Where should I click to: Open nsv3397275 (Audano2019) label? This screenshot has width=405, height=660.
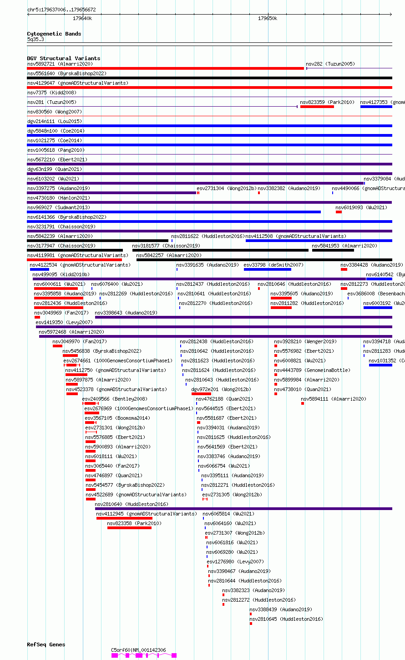(x=59, y=189)
